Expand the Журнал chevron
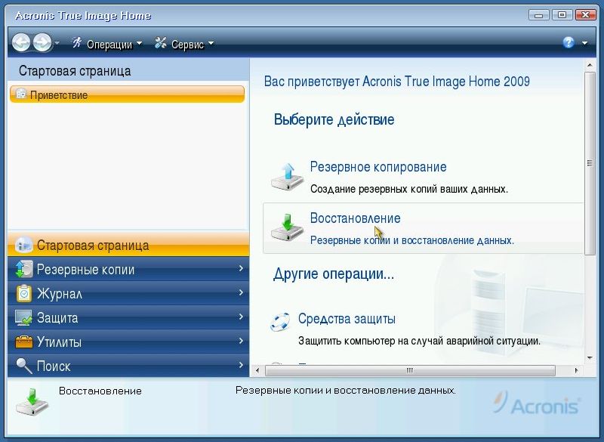604x442 pixels. click(241, 292)
